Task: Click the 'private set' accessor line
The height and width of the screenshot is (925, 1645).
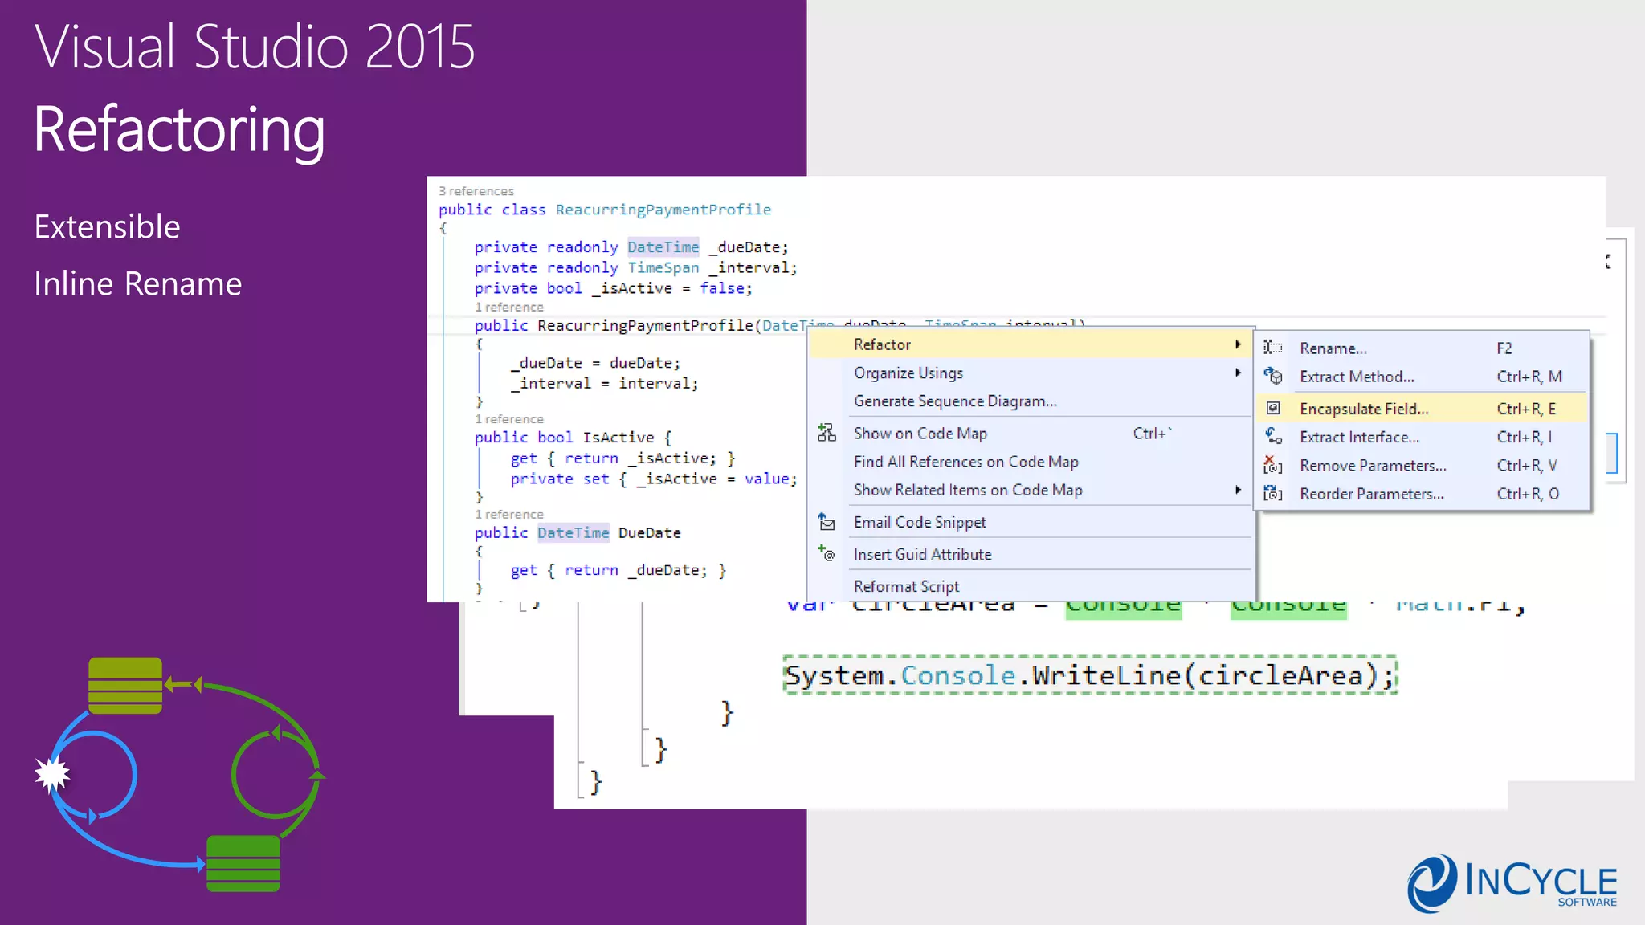Action: point(654,479)
